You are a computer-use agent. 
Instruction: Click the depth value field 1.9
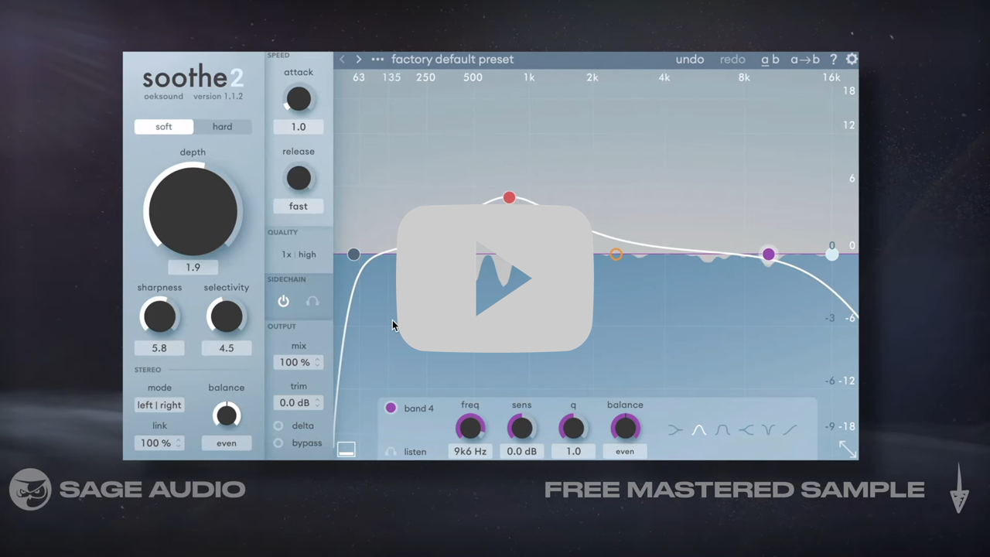pyautogui.click(x=193, y=267)
